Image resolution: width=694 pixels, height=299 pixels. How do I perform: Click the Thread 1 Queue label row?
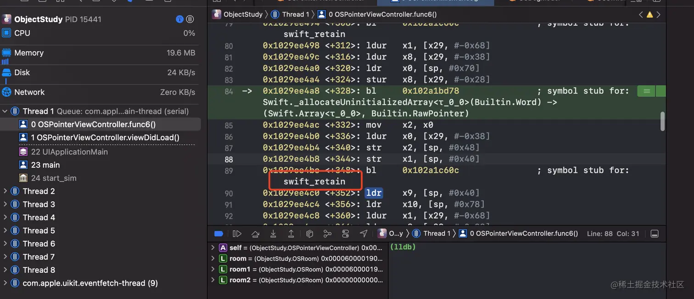[x=101, y=111]
